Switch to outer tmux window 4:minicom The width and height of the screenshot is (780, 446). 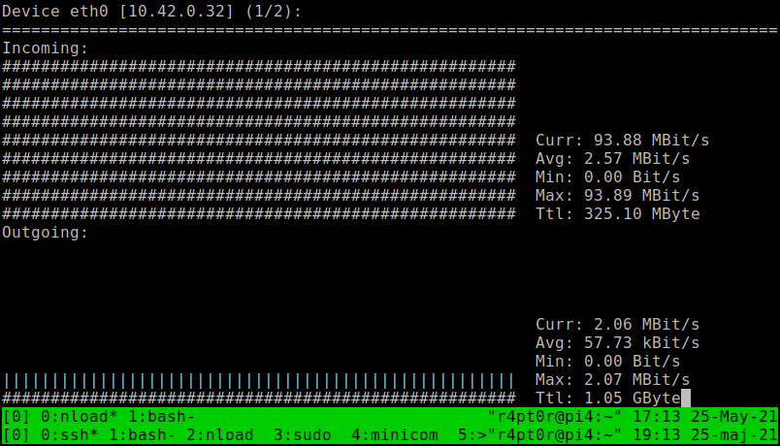(x=395, y=435)
